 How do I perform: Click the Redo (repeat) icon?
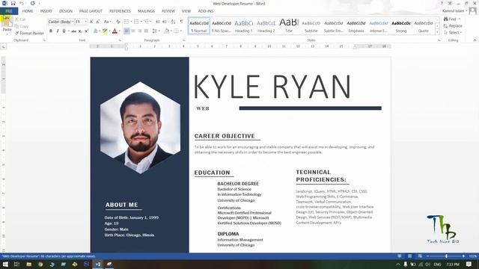coord(32,3)
